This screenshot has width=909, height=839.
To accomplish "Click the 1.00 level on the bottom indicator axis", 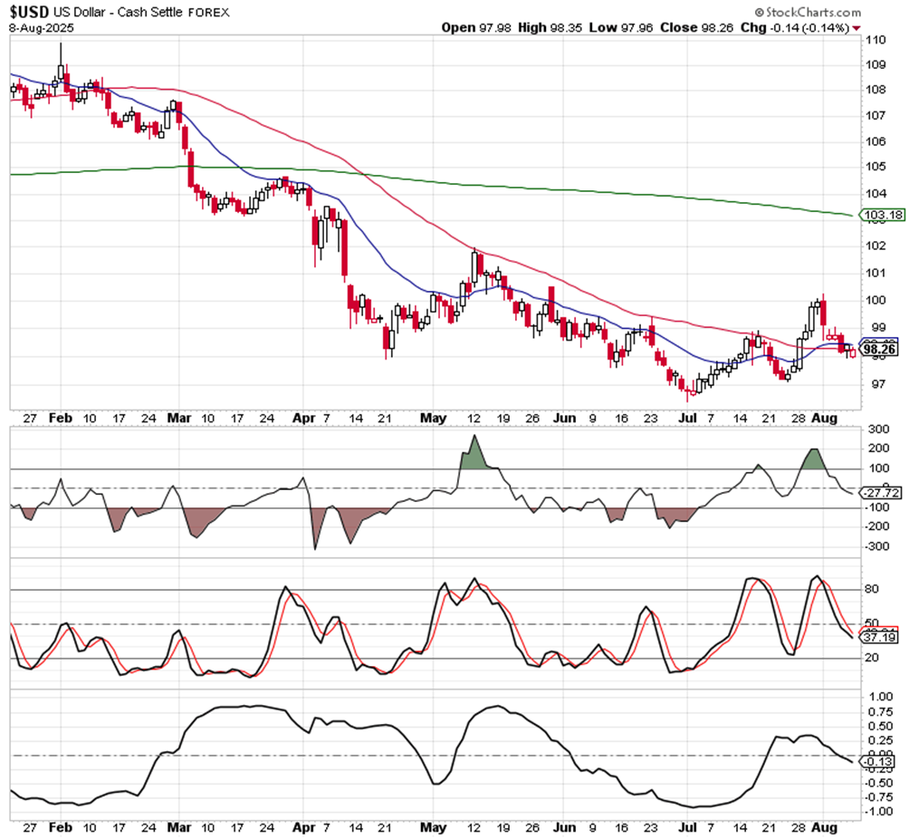I will (x=876, y=696).
